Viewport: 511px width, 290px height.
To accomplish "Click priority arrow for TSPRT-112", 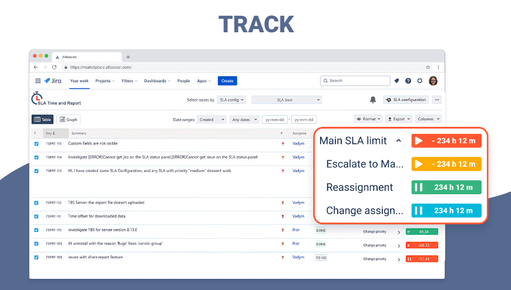I will 283,203.
